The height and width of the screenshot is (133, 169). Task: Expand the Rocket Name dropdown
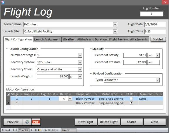click(115, 24)
